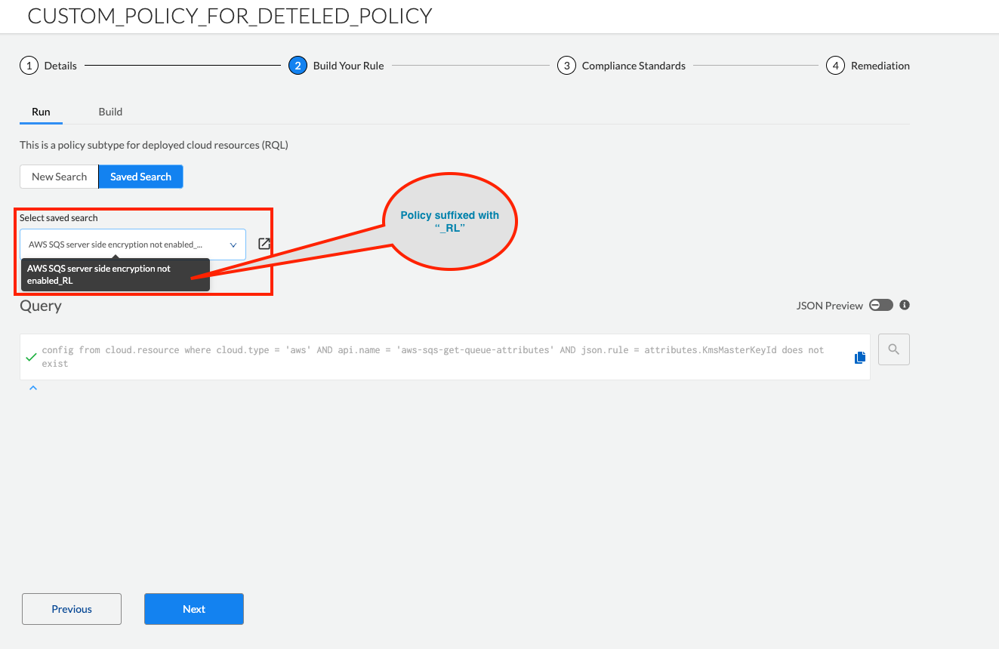Open saved search in new window icon
This screenshot has width=999, height=649.
pos(264,244)
